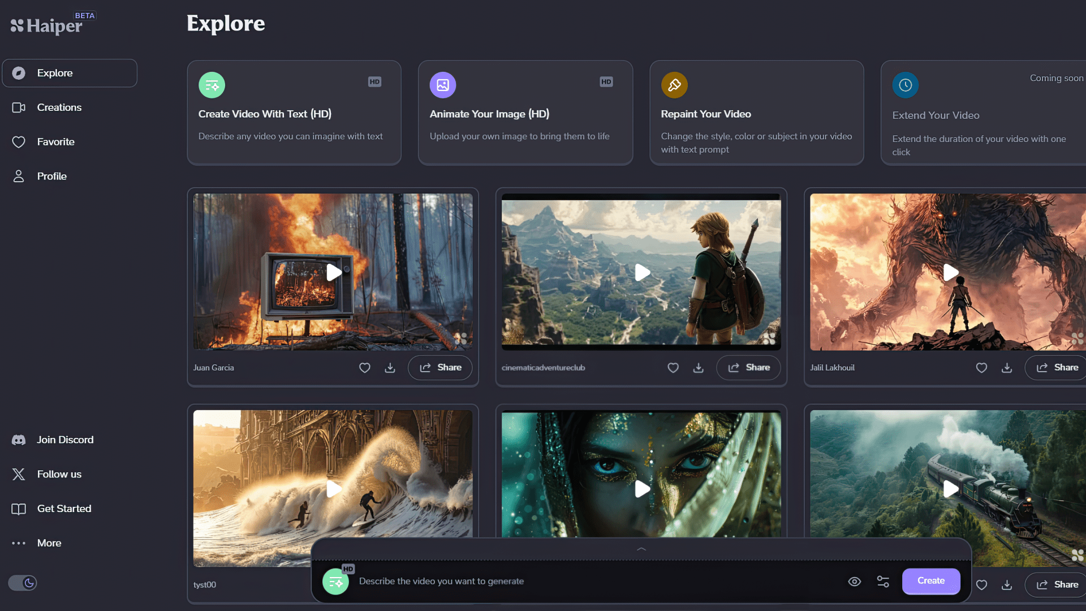Image resolution: width=1086 pixels, height=611 pixels.
Task: Expand the prompt panel with the chevron
Action: point(641,549)
